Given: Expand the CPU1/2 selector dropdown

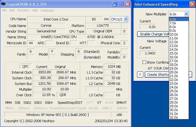Looking at the screenshot, I should point(126,19).
